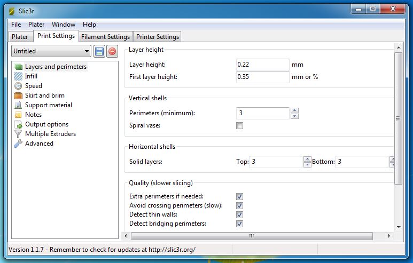The width and height of the screenshot is (413, 263).
Task: Click the First layer height field
Action: pyautogui.click(x=263, y=77)
